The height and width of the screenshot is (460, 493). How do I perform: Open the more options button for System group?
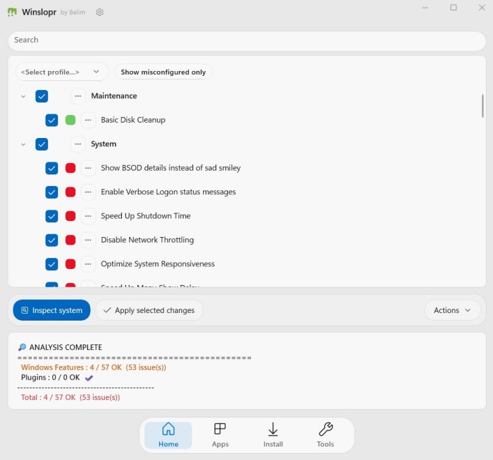(x=78, y=144)
